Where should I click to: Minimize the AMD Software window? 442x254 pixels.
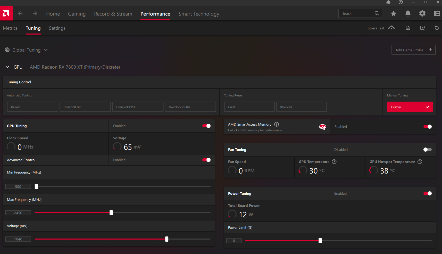tap(413, 2)
